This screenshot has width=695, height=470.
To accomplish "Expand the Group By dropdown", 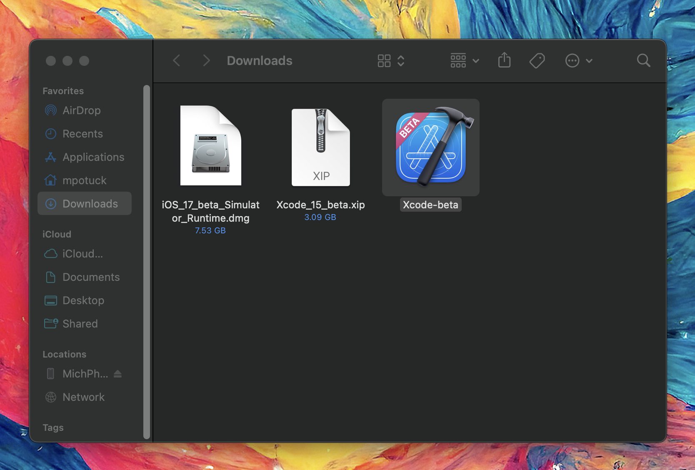I will pyautogui.click(x=464, y=61).
